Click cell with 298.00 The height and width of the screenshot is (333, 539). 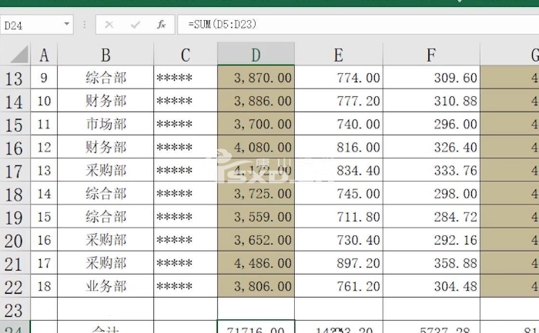pos(431,194)
